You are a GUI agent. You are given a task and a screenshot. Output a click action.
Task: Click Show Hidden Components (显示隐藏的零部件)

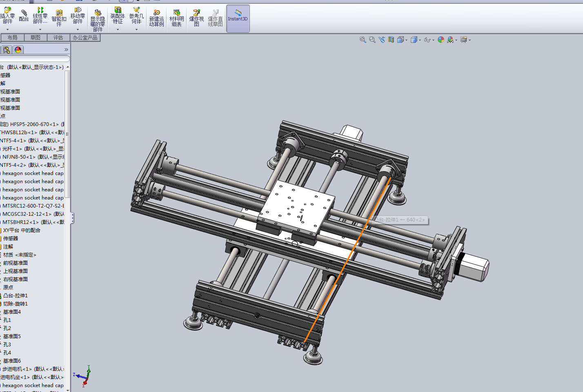98,20
